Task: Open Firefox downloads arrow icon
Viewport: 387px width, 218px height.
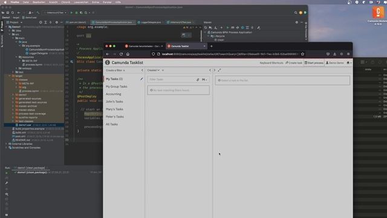Action: pos(334,54)
